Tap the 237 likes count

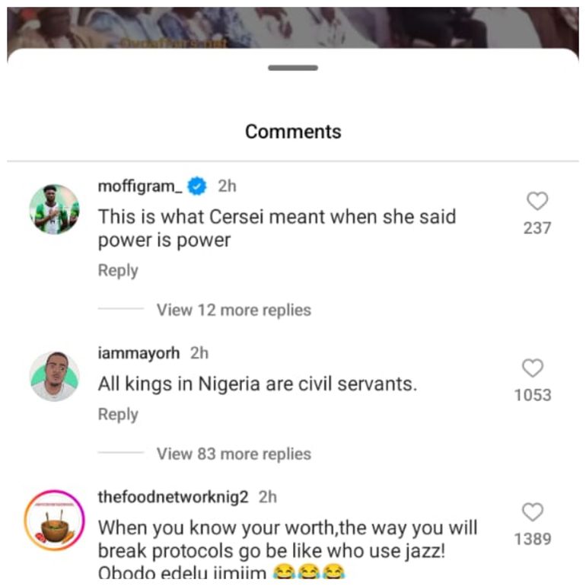tap(537, 228)
